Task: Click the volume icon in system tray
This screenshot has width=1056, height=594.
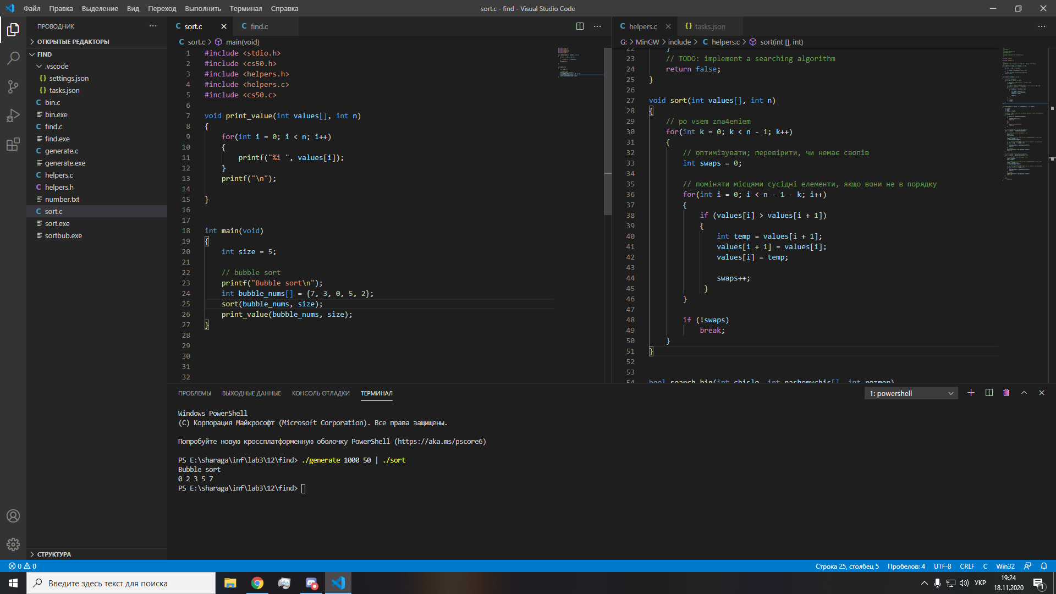Action: 964,583
